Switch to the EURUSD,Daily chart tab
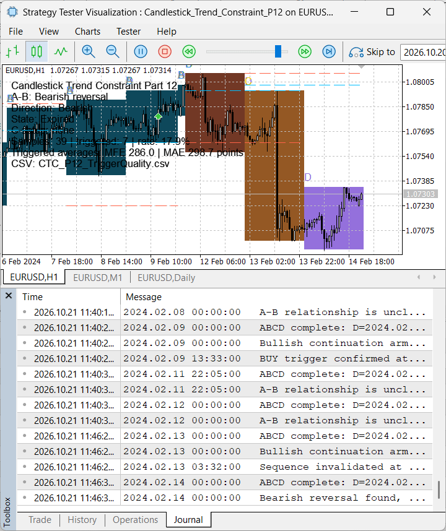This screenshot has height=531, width=446. click(166, 278)
